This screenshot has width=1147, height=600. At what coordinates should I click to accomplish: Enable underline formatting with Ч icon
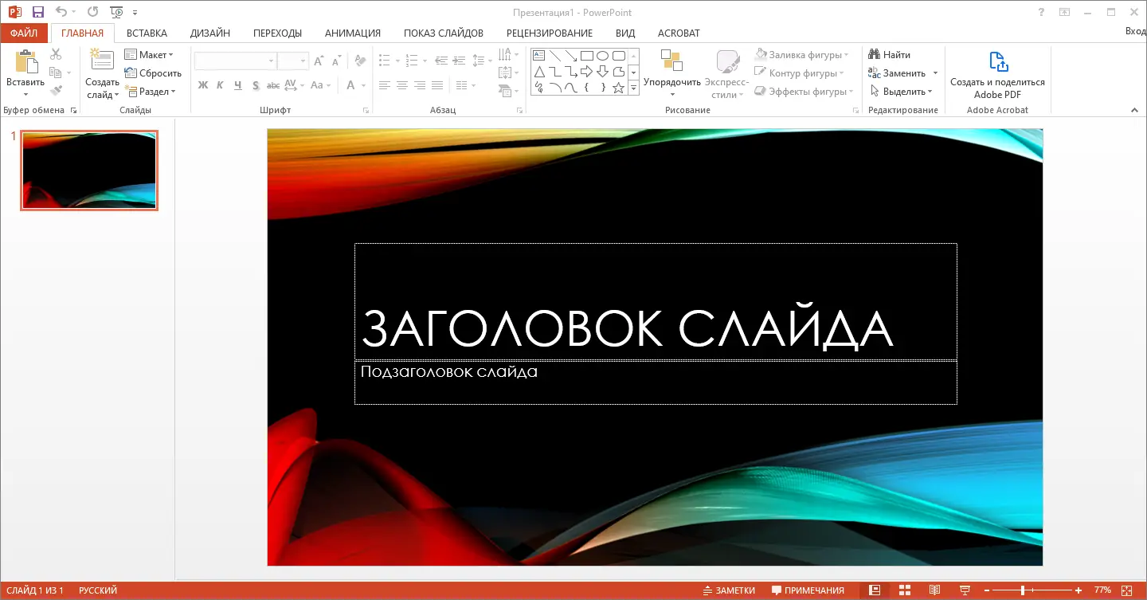[237, 84]
